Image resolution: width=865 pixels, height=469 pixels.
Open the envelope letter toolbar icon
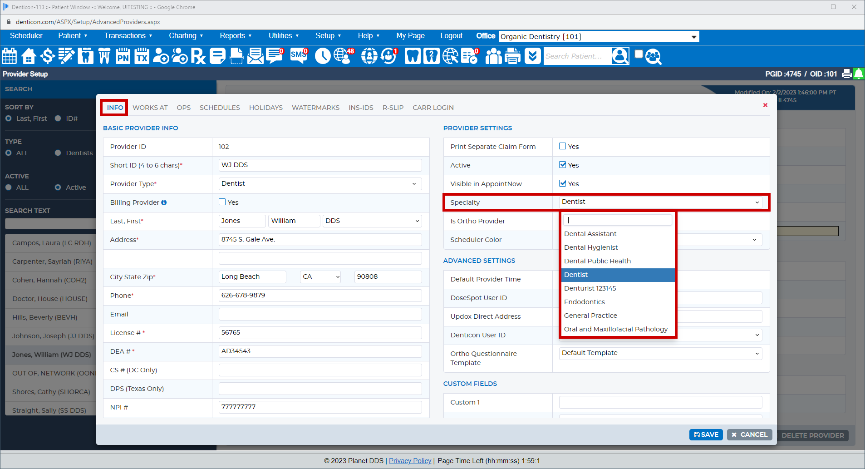point(256,56)
